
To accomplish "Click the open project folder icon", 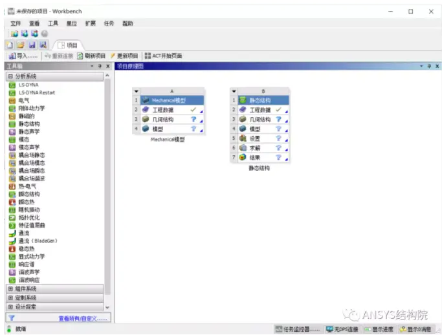I will click(21, 45).
